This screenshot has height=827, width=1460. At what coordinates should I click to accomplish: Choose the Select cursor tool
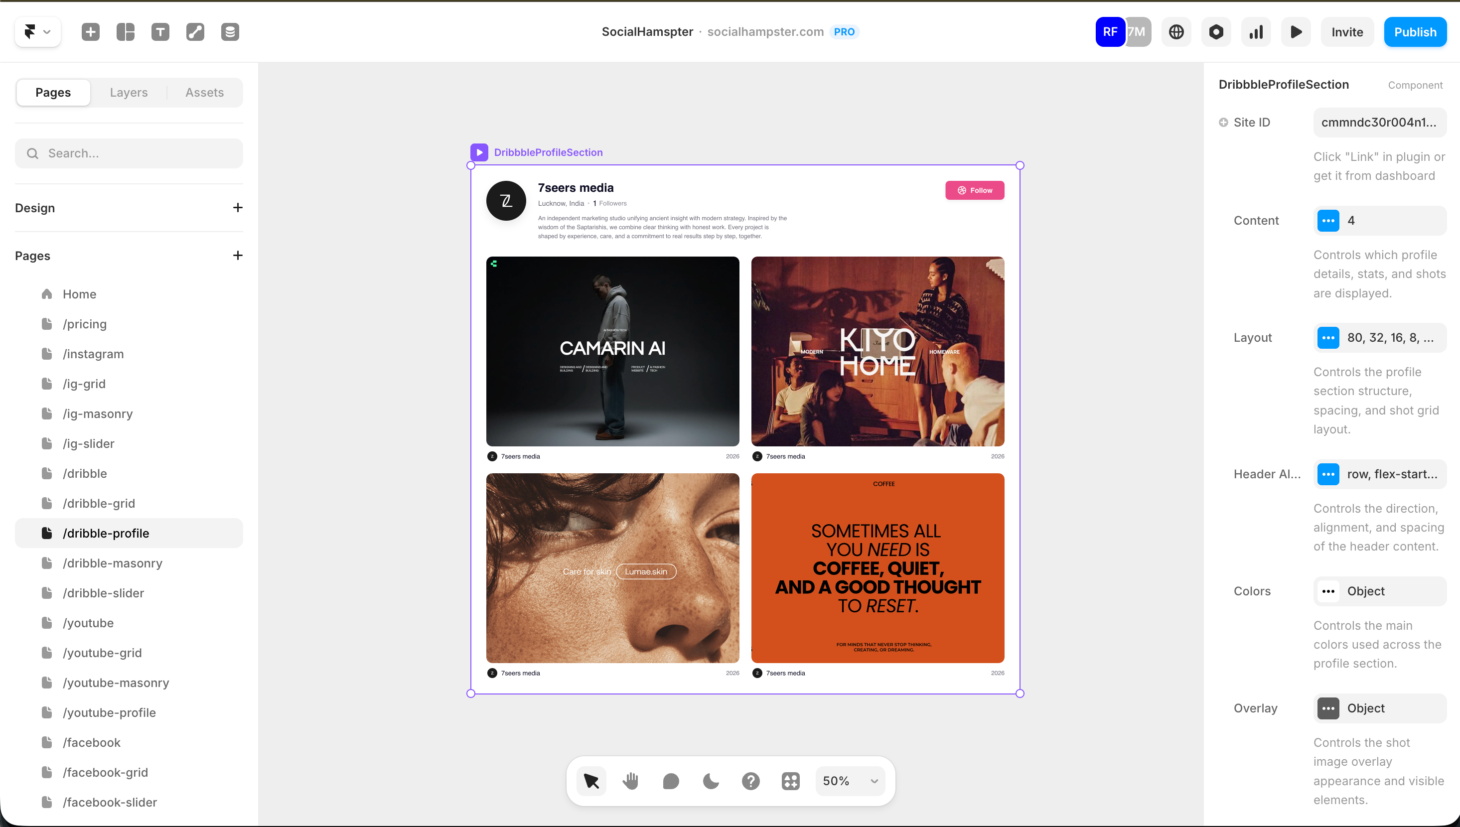(x=591, y=782)
